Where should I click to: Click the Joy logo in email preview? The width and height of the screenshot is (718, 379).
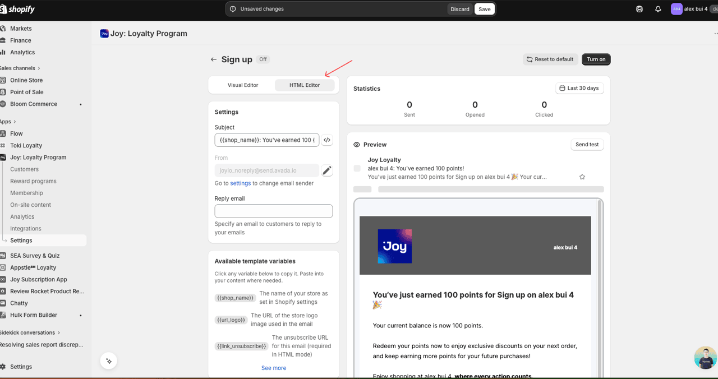(395, 246)
